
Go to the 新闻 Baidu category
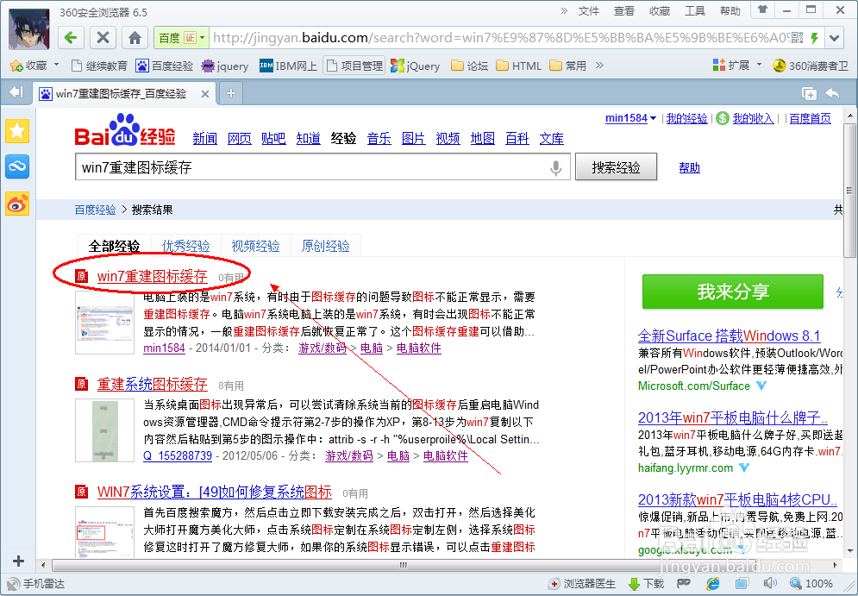point(204,139)
